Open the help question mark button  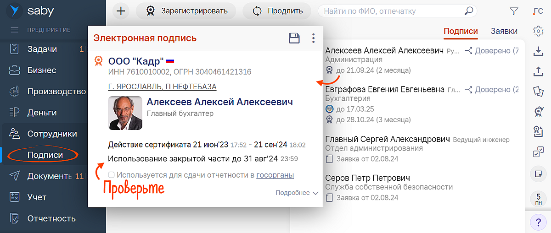coord(538,222)
